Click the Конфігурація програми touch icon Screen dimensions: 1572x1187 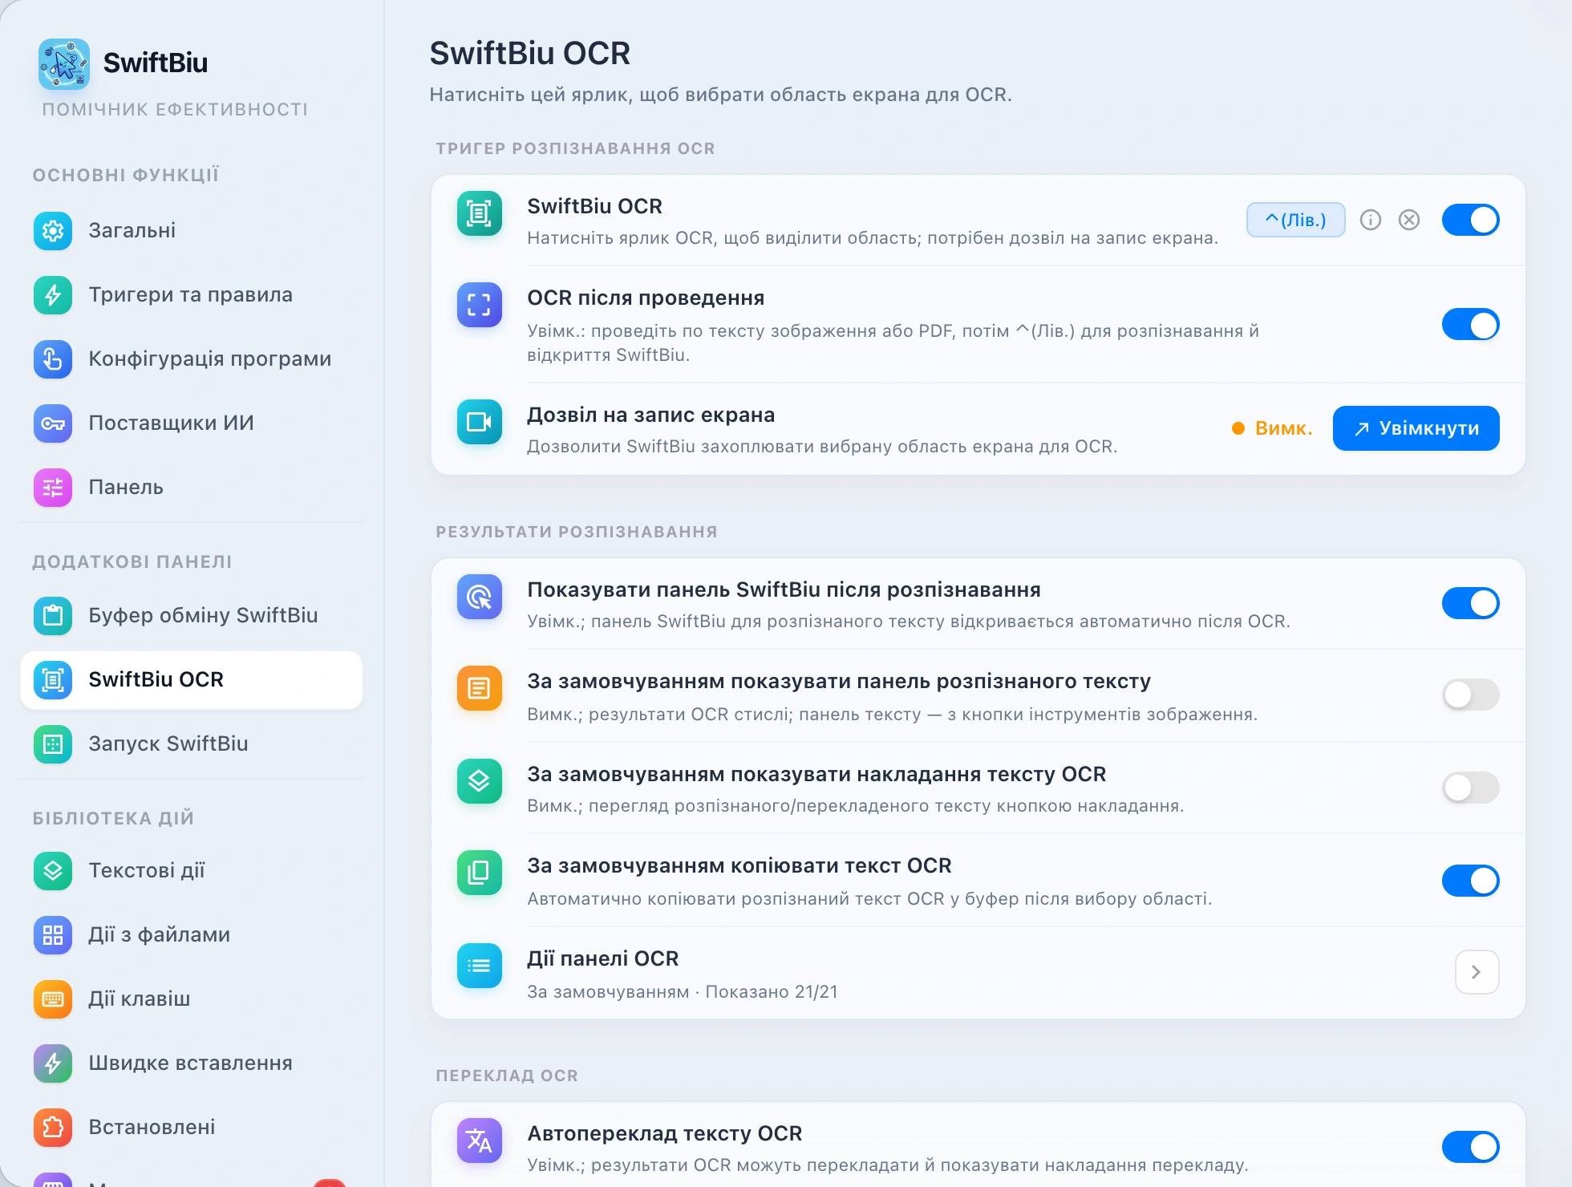[53, 359]
